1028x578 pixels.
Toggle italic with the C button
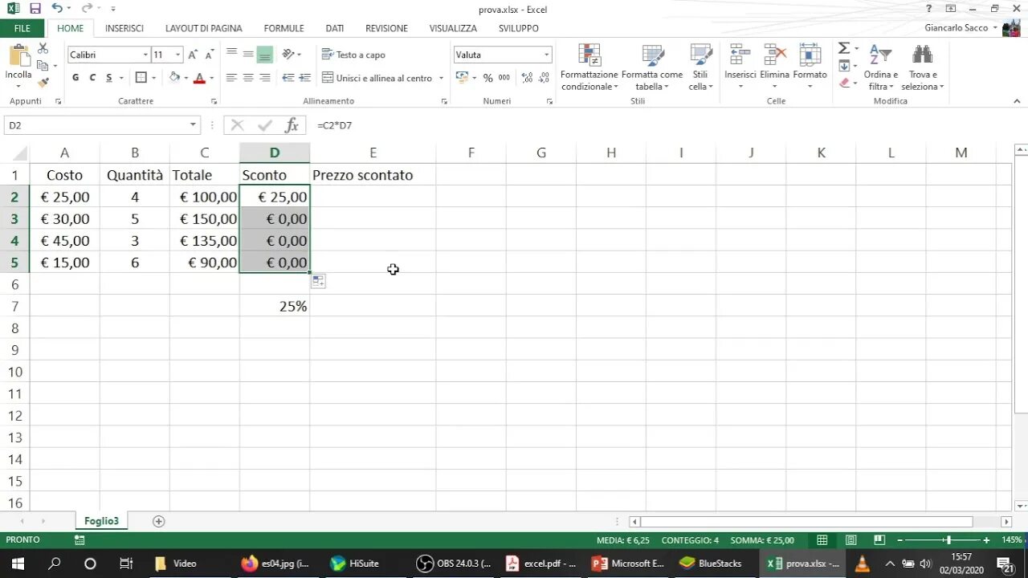pyautogui.click(x=92, y=78)
